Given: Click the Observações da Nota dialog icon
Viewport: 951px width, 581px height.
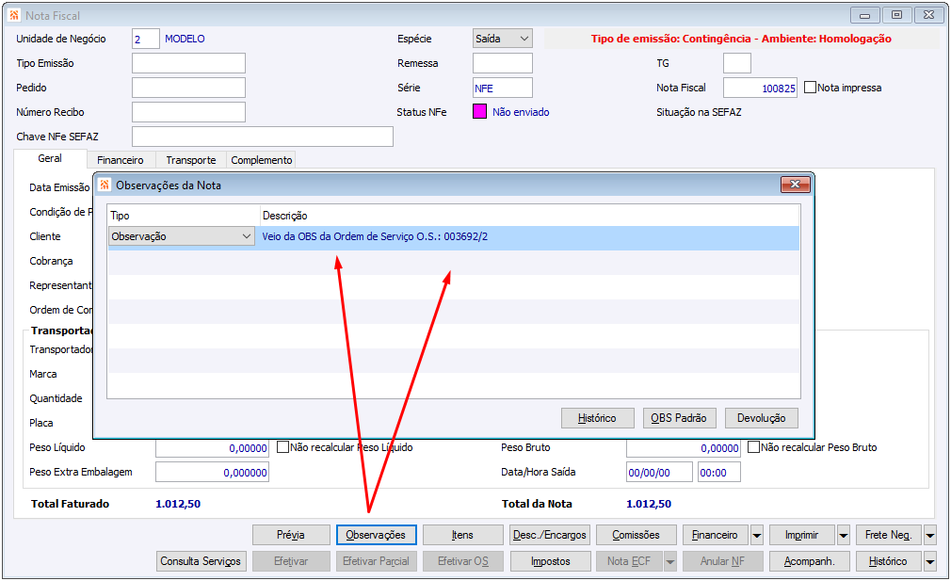Looking at the screenshot, I should (105, 185).
